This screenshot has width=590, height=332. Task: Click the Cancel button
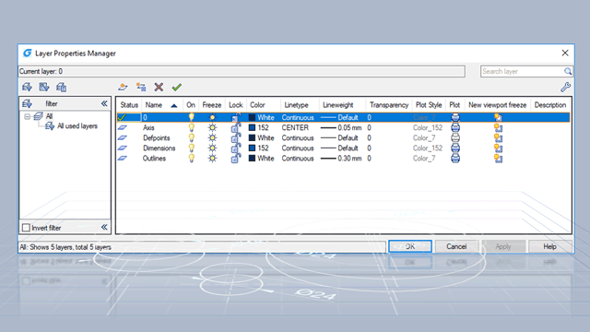(x=456, y=246)
